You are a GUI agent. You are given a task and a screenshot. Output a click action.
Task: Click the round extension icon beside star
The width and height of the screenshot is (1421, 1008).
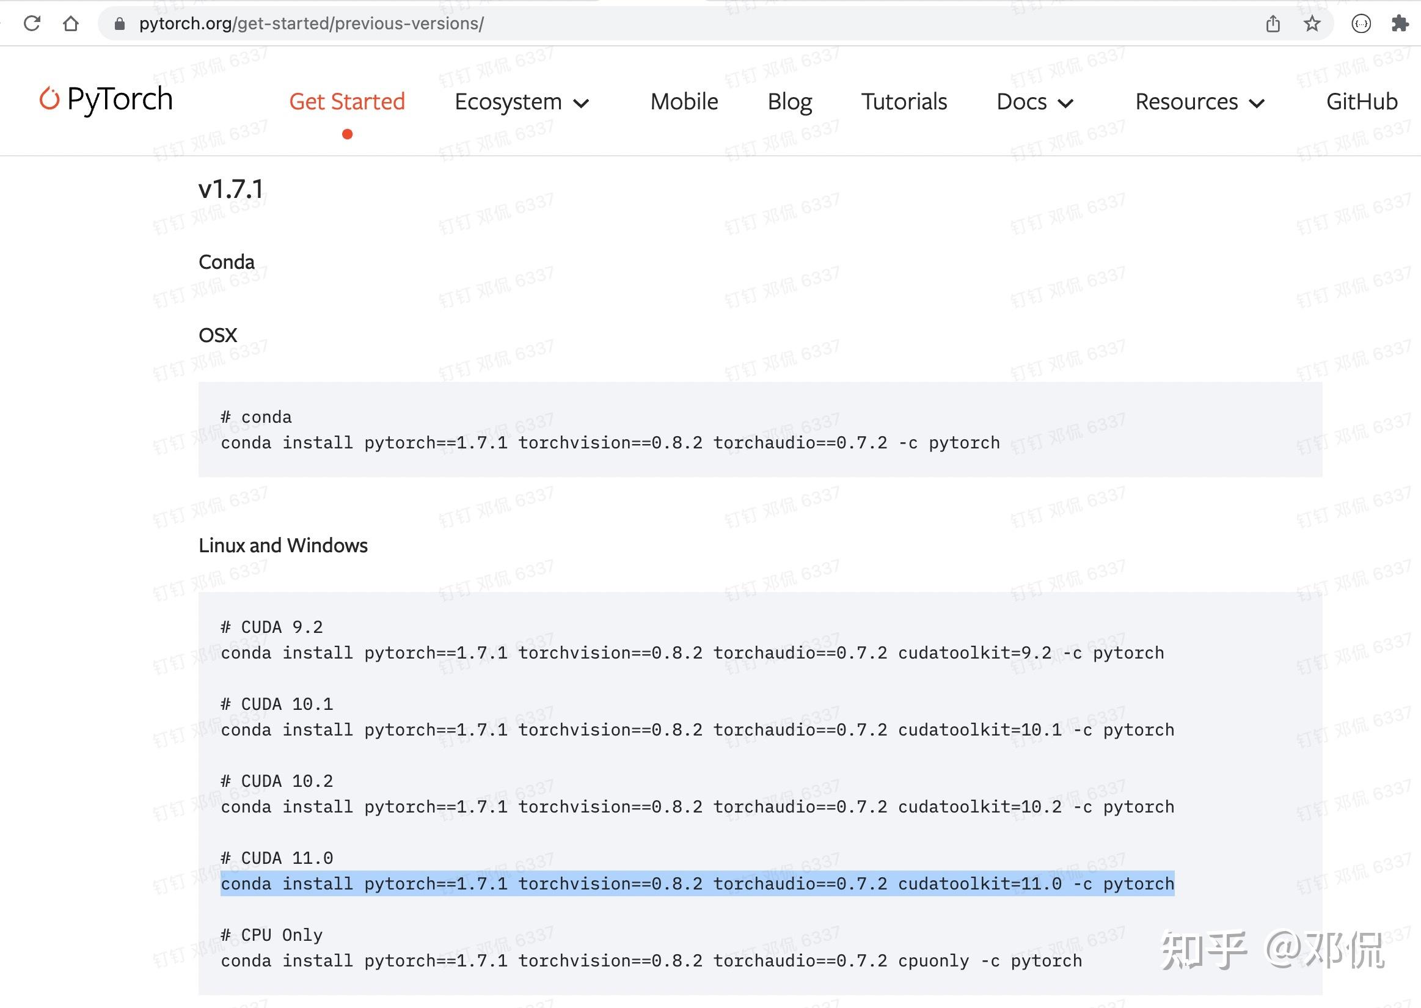click(x=1361, y=24)
